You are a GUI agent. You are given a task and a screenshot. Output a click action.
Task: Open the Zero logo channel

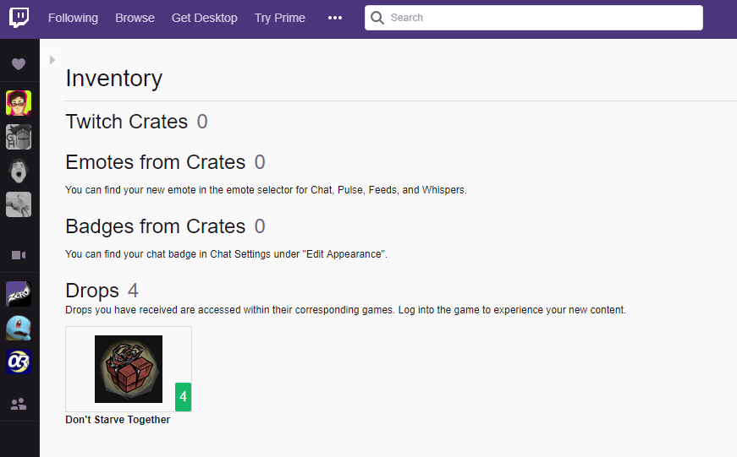click(19, 294)
